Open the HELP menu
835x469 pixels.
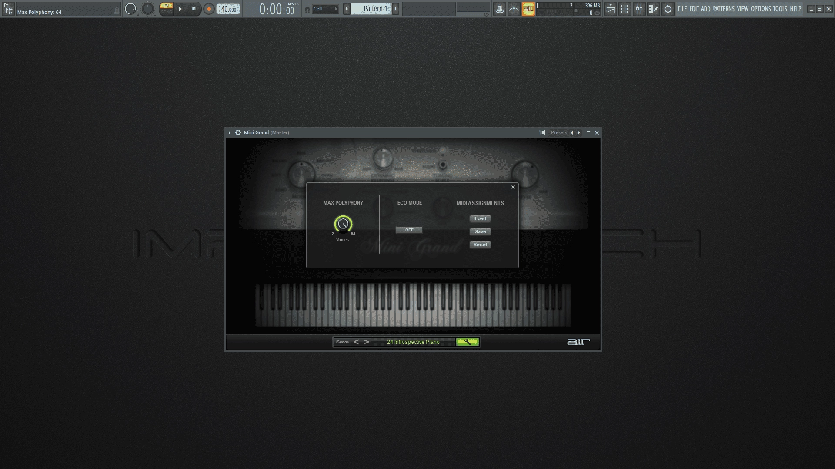click(x=795, y=9)
